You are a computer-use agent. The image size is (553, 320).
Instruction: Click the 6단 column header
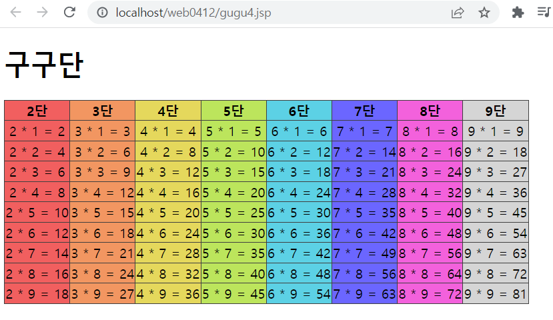299,111
